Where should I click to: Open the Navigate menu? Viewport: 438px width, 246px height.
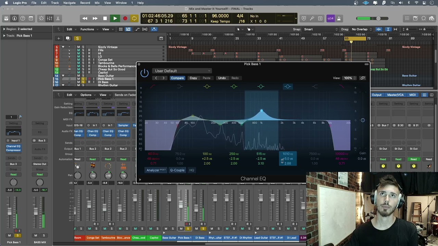click(69, 3)
